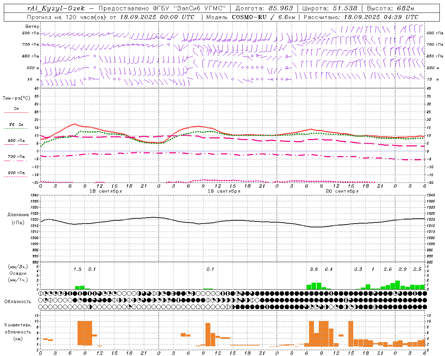Select the provider text ФГБУ "ЗапСиб УГМС"
Image resolution: width=445 pixels, height=356 pixels.
[x=189, y=8]
